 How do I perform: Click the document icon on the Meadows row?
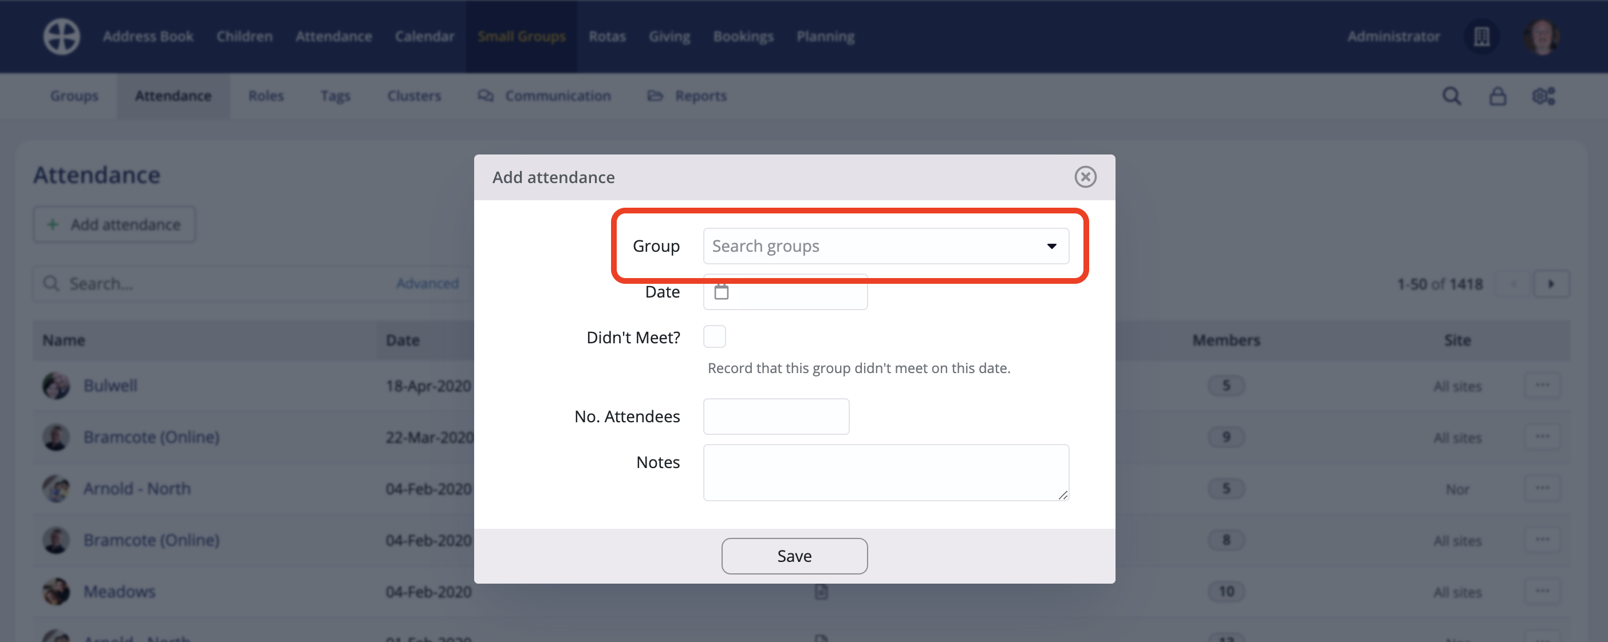821,592
